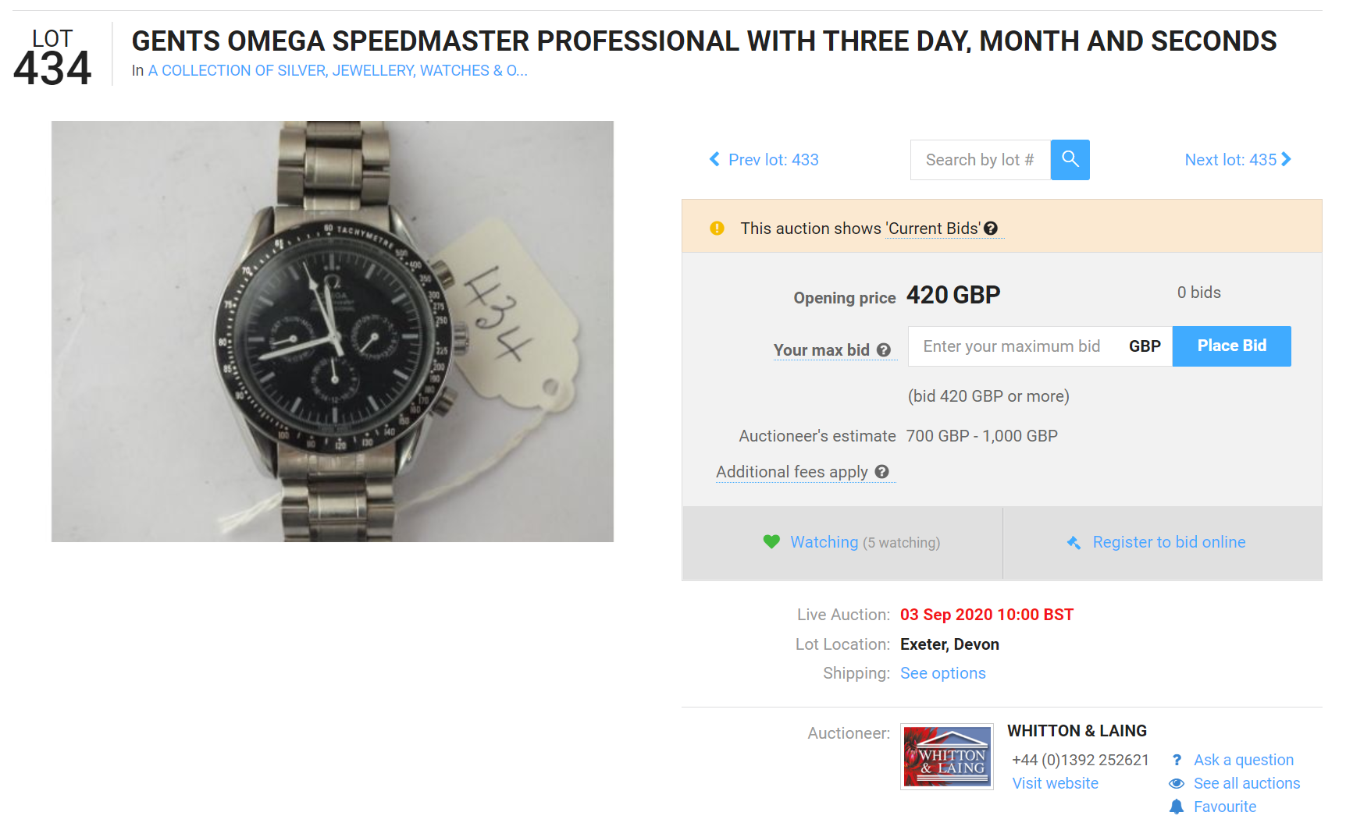Viewport: 1346px width, 837px height.
Task: Click the bell Favourite icon
Action: (1177, 807)
